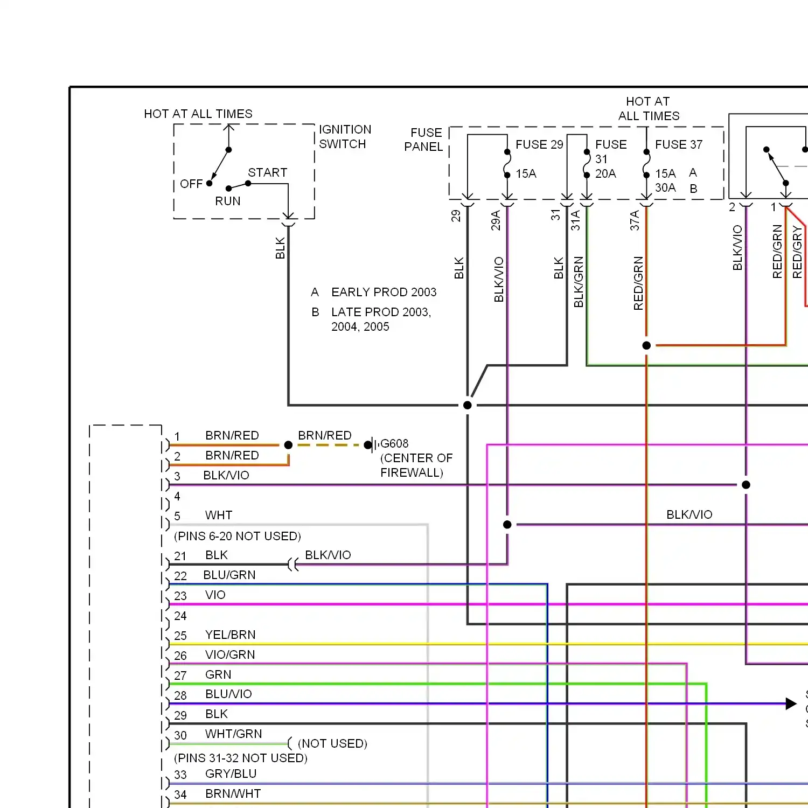
Task: Select the OFF position label in ignition switch
Action: coord(191,184)
